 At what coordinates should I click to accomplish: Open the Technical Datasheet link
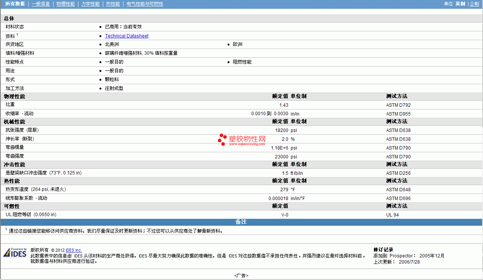(127, 36)
